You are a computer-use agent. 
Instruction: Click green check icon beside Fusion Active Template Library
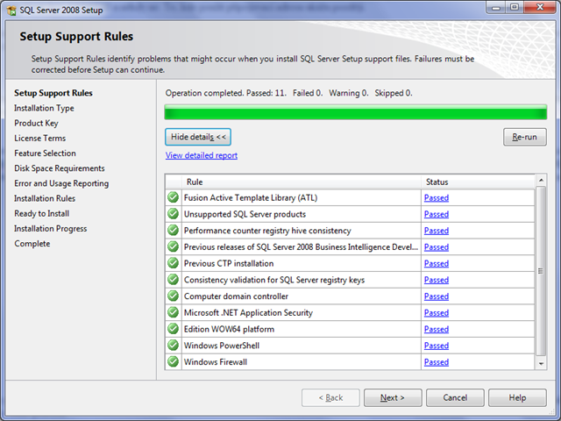tap(173, 197)
